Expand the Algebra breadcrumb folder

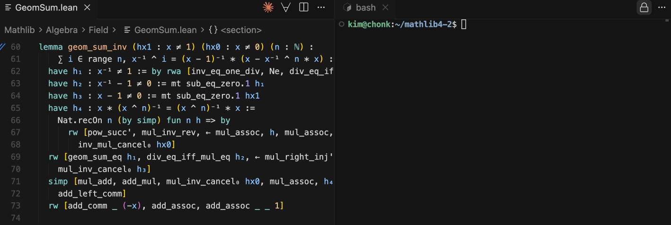(x=62, y=30)
